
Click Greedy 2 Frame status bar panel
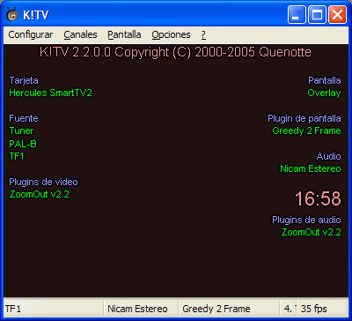(229, 309)
